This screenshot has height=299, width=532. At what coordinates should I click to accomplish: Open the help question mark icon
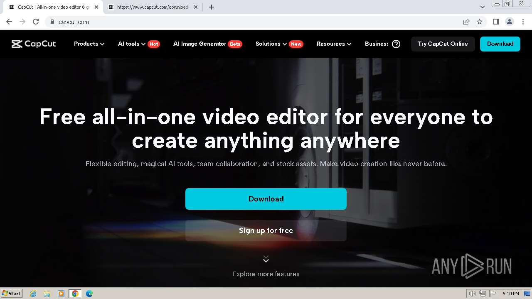396,44
